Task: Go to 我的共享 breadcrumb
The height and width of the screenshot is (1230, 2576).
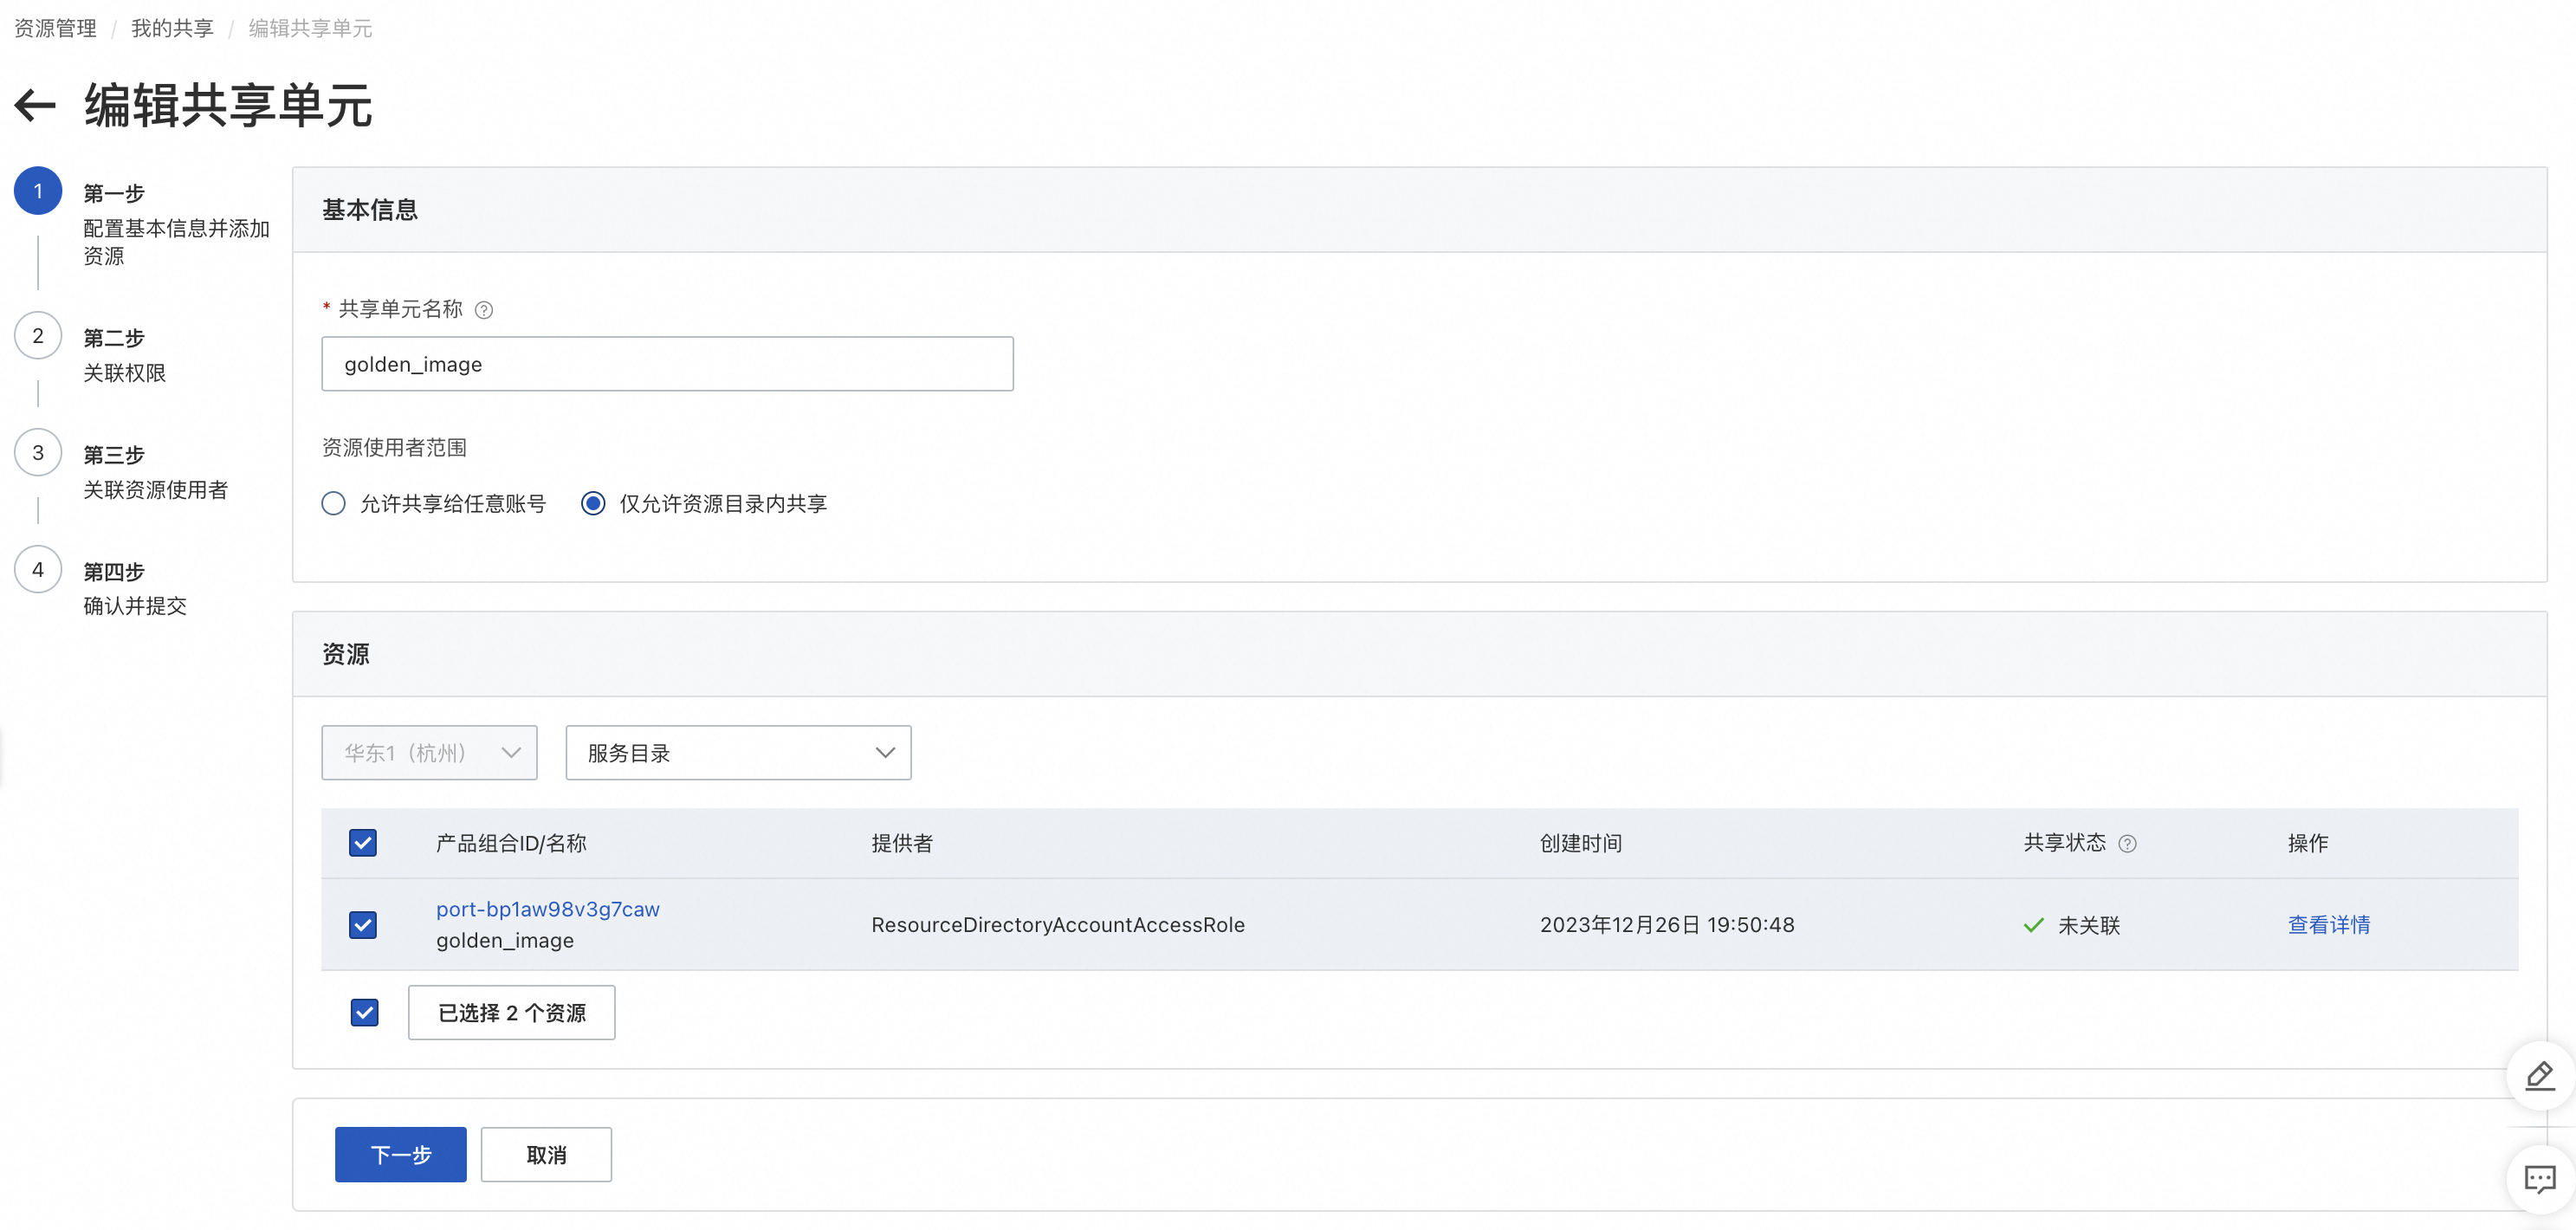Action: click(x=172, y=28)
